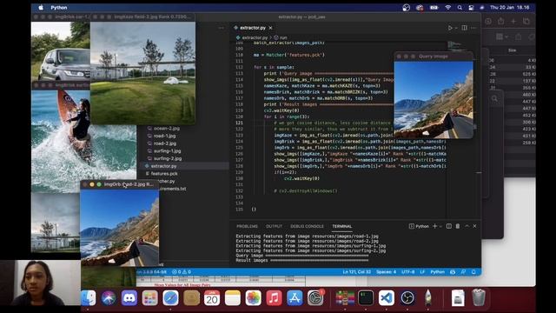
Task: Select the extractor.py editor tab
Action: (253, 28)
